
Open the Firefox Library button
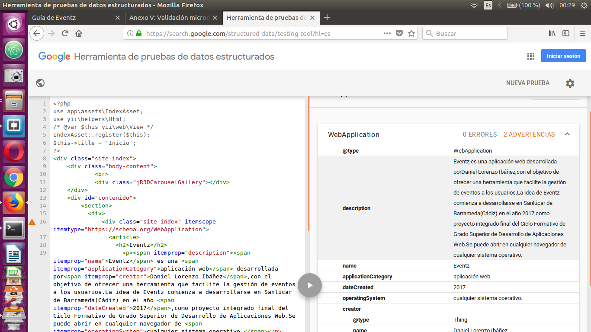[x=552, y=33]
